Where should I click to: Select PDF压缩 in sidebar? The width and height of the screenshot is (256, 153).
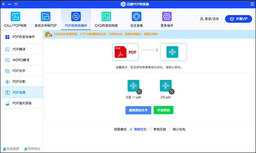point(22,92)
